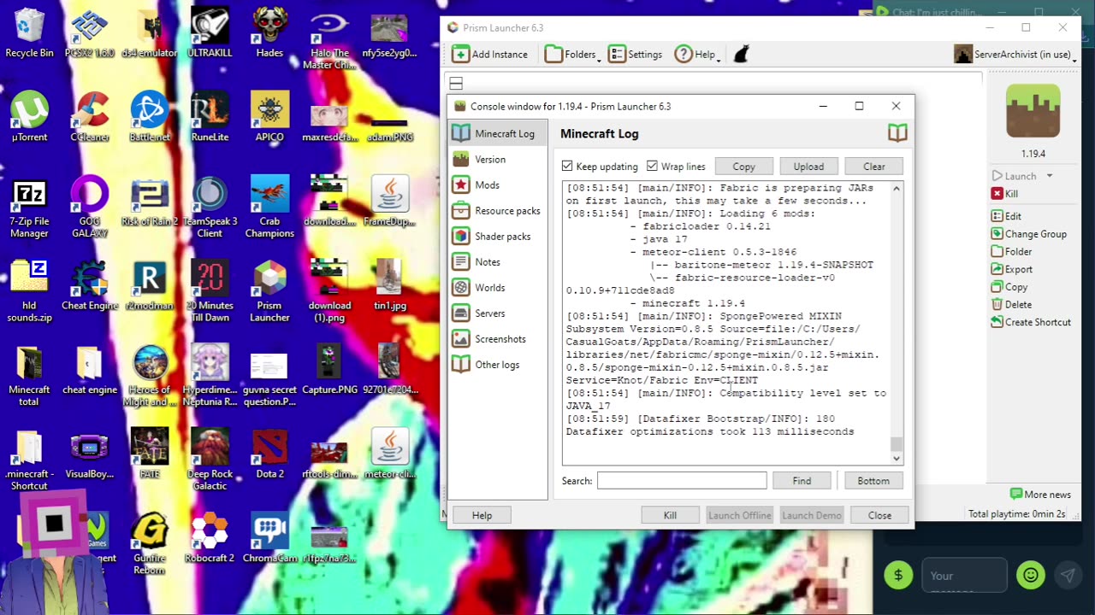1095x615 pixels.
Task: Open the Launch dropdown arrow in side panel
Action: click(1050, 176)
